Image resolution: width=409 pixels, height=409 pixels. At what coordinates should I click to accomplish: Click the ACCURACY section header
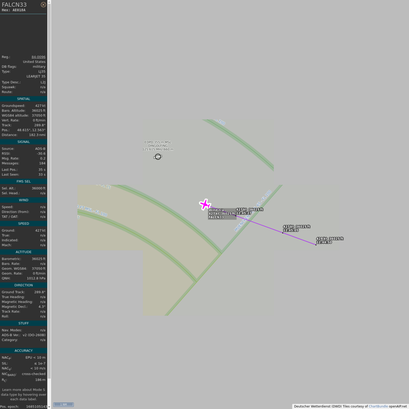[x=24, y=350]
